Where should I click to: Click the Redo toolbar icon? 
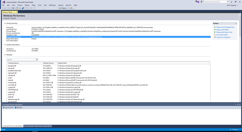coord(31,8)
